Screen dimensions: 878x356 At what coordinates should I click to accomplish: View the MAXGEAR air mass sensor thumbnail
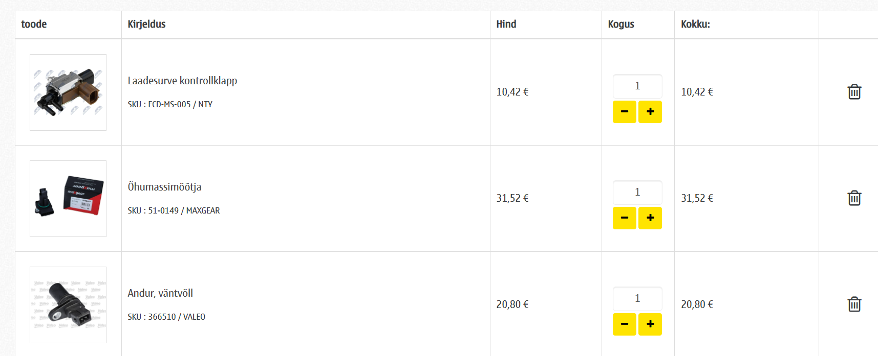pyautogui.click(x=68, y=199)
